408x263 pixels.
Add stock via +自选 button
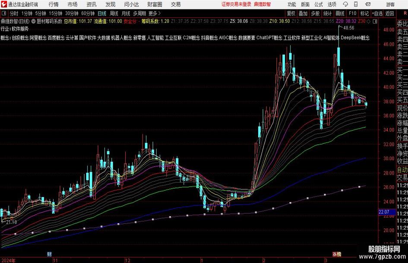point(377,13)
